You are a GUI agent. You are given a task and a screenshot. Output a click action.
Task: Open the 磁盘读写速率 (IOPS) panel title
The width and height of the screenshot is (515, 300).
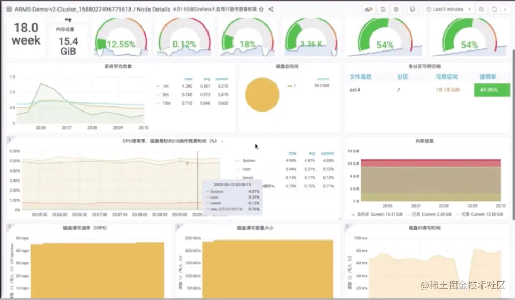tap(85, 228)
